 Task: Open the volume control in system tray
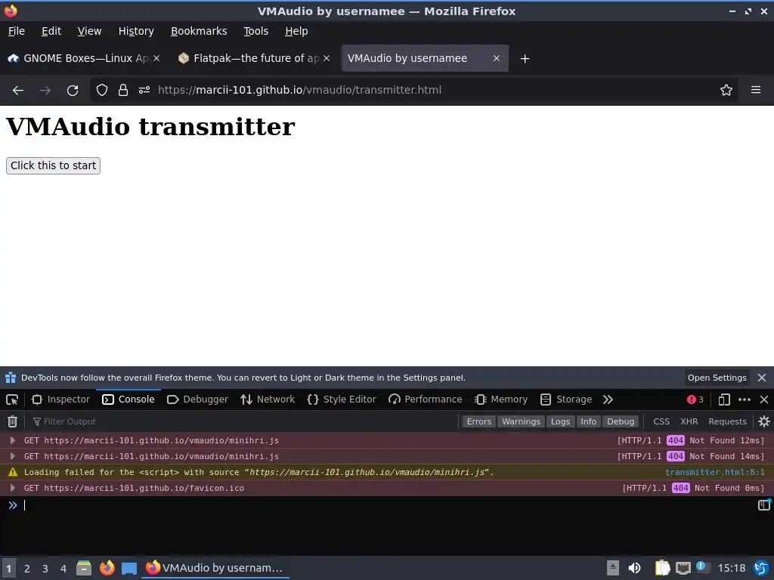634,568
